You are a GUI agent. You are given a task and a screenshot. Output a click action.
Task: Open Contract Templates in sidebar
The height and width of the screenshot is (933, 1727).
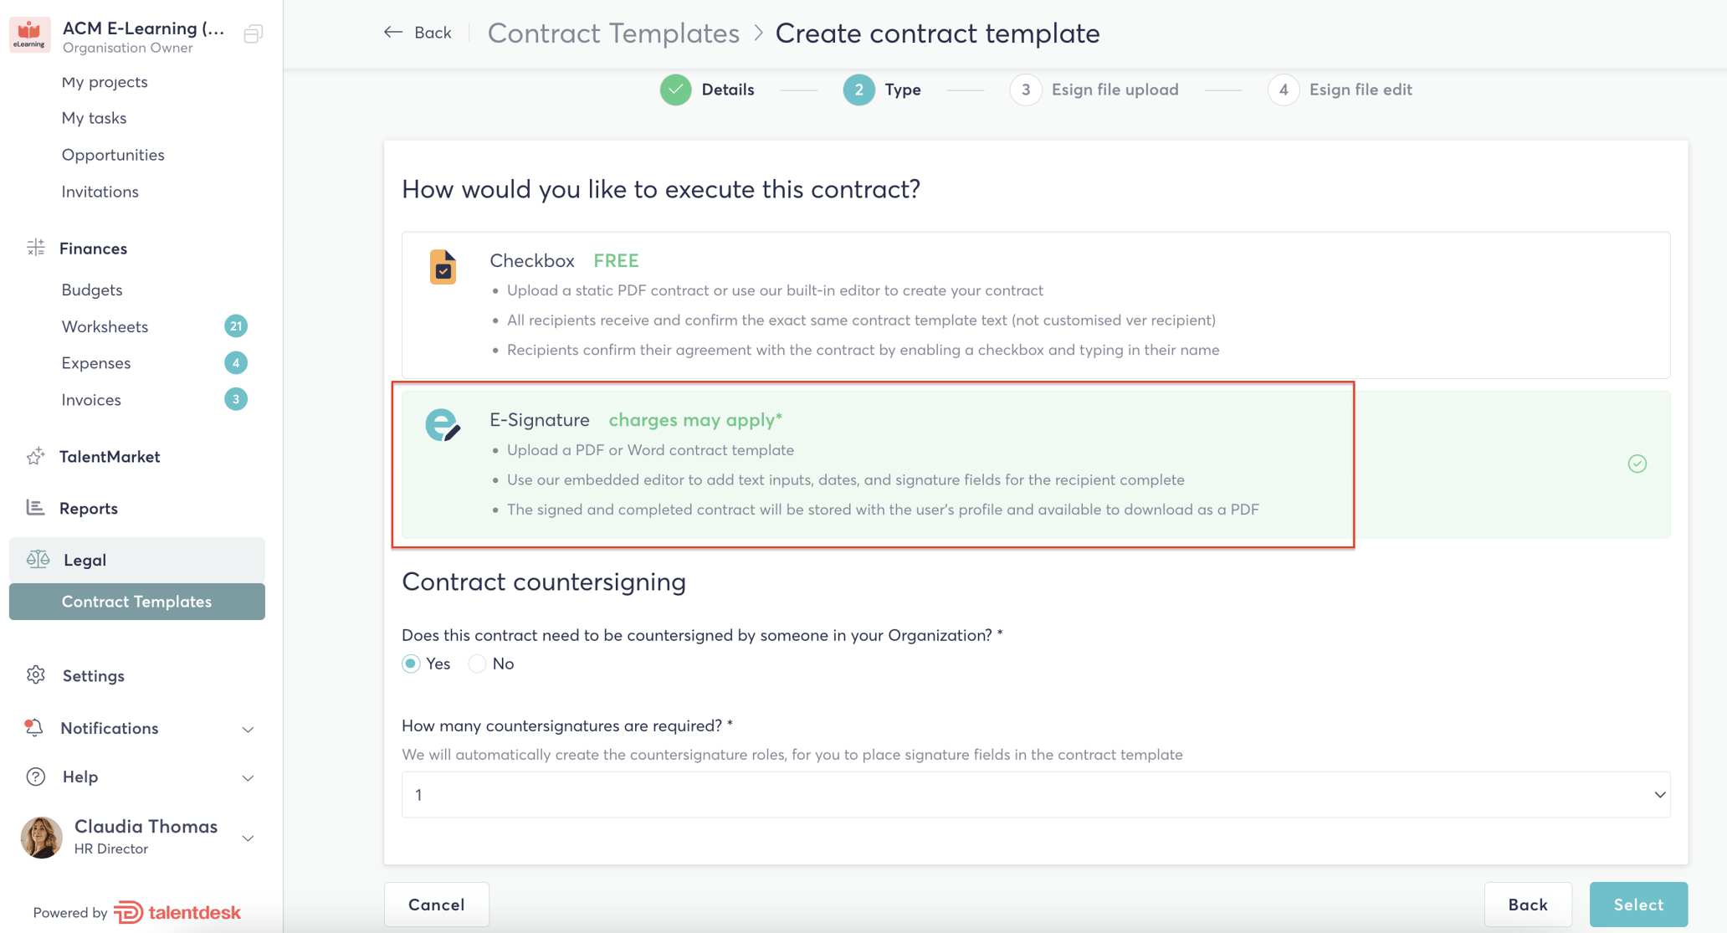click(137, 602)
